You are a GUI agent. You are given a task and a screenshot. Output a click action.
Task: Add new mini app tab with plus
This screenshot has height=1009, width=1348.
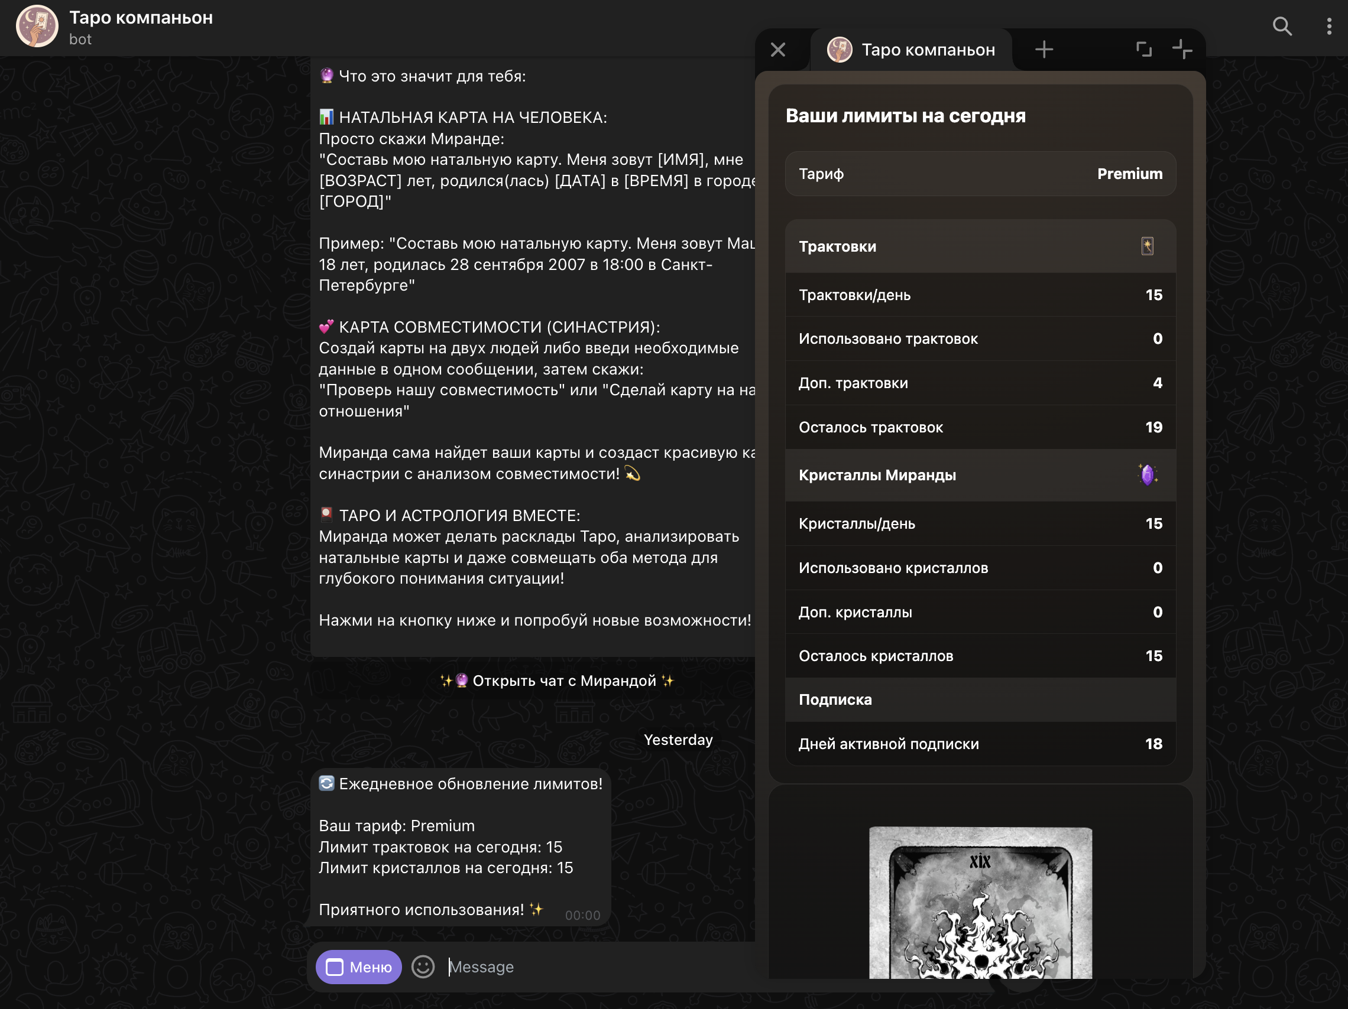pos(1044,49)
